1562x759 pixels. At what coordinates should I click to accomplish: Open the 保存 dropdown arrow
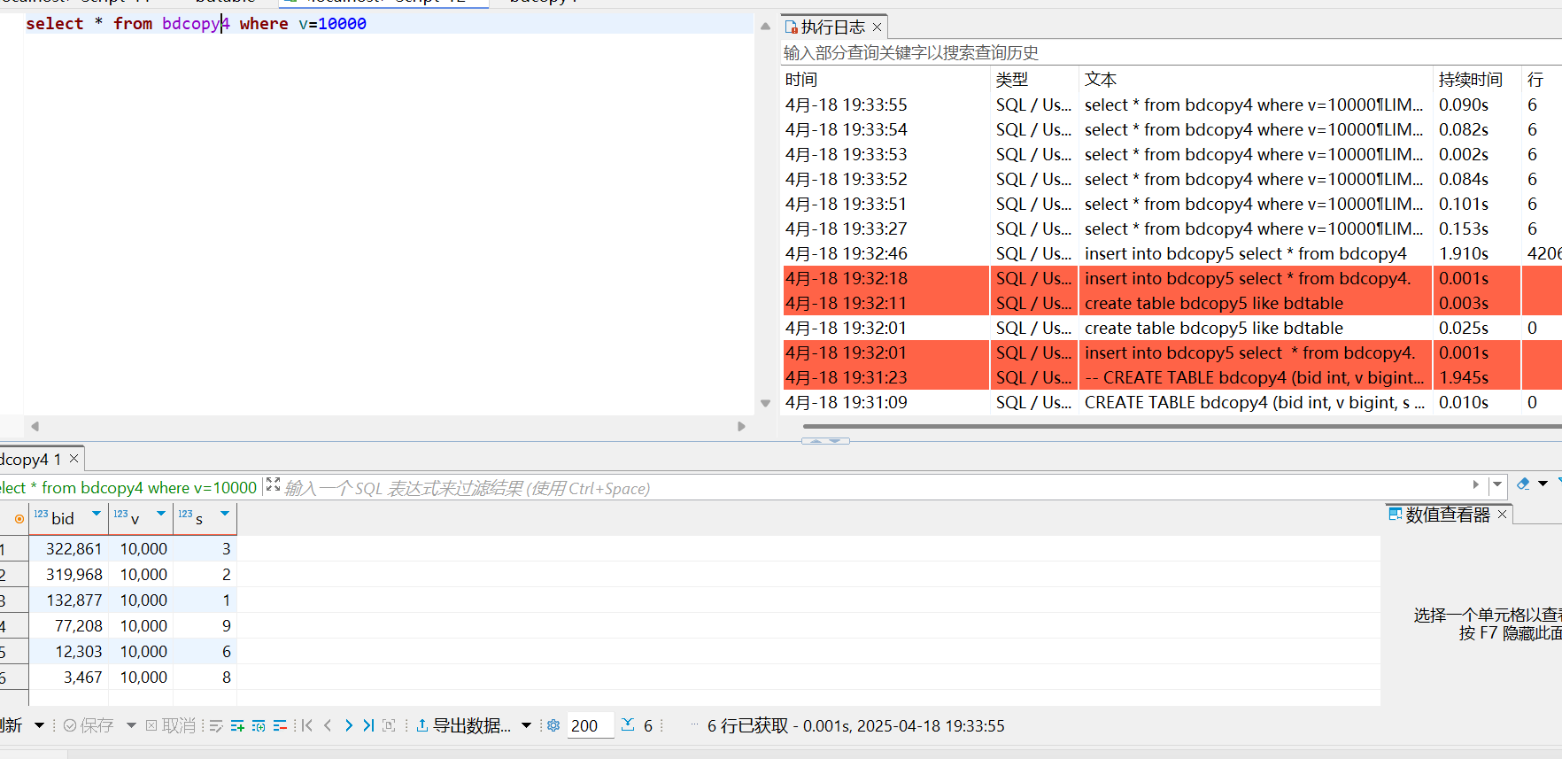131,725
